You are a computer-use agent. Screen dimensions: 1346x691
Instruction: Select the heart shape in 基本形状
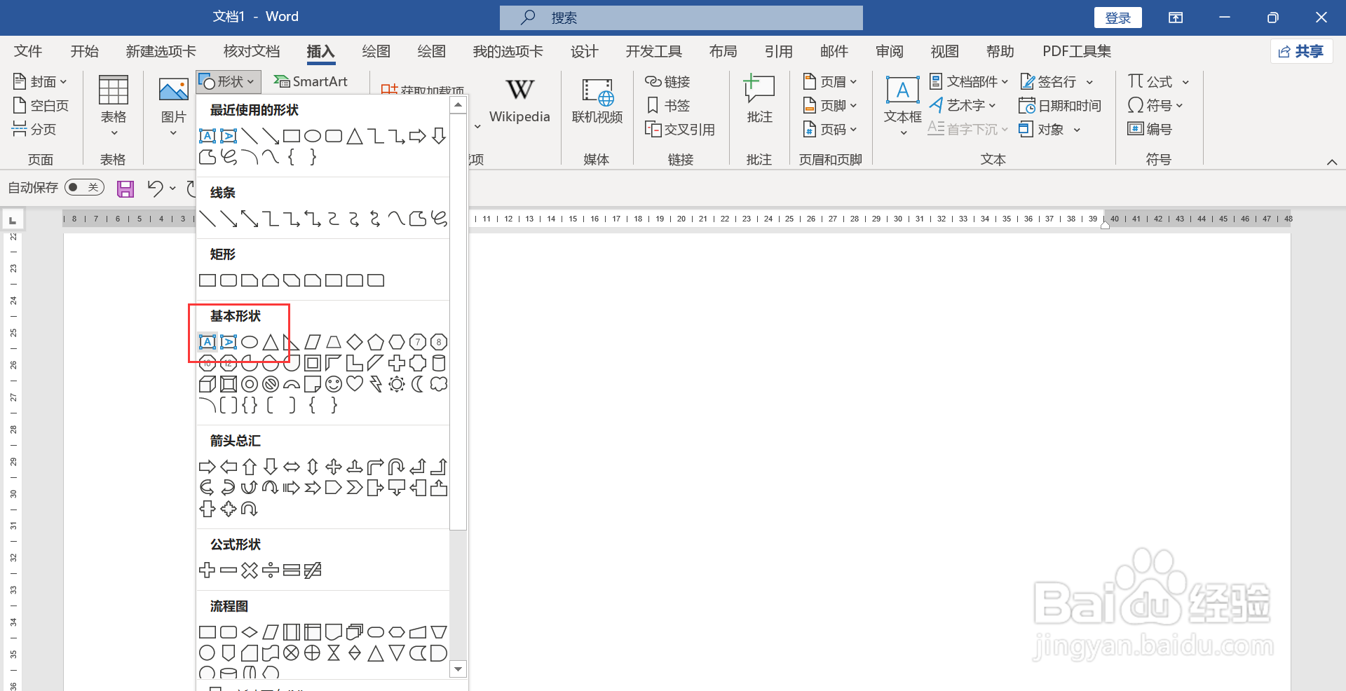point(354,384)
